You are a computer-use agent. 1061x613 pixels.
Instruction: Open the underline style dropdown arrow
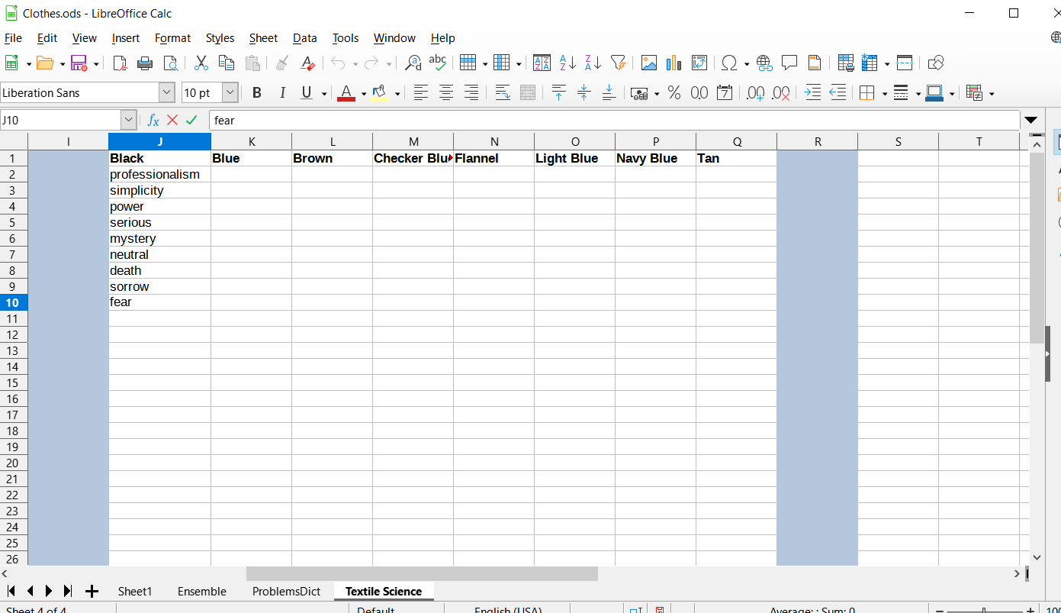coord(324,94)
